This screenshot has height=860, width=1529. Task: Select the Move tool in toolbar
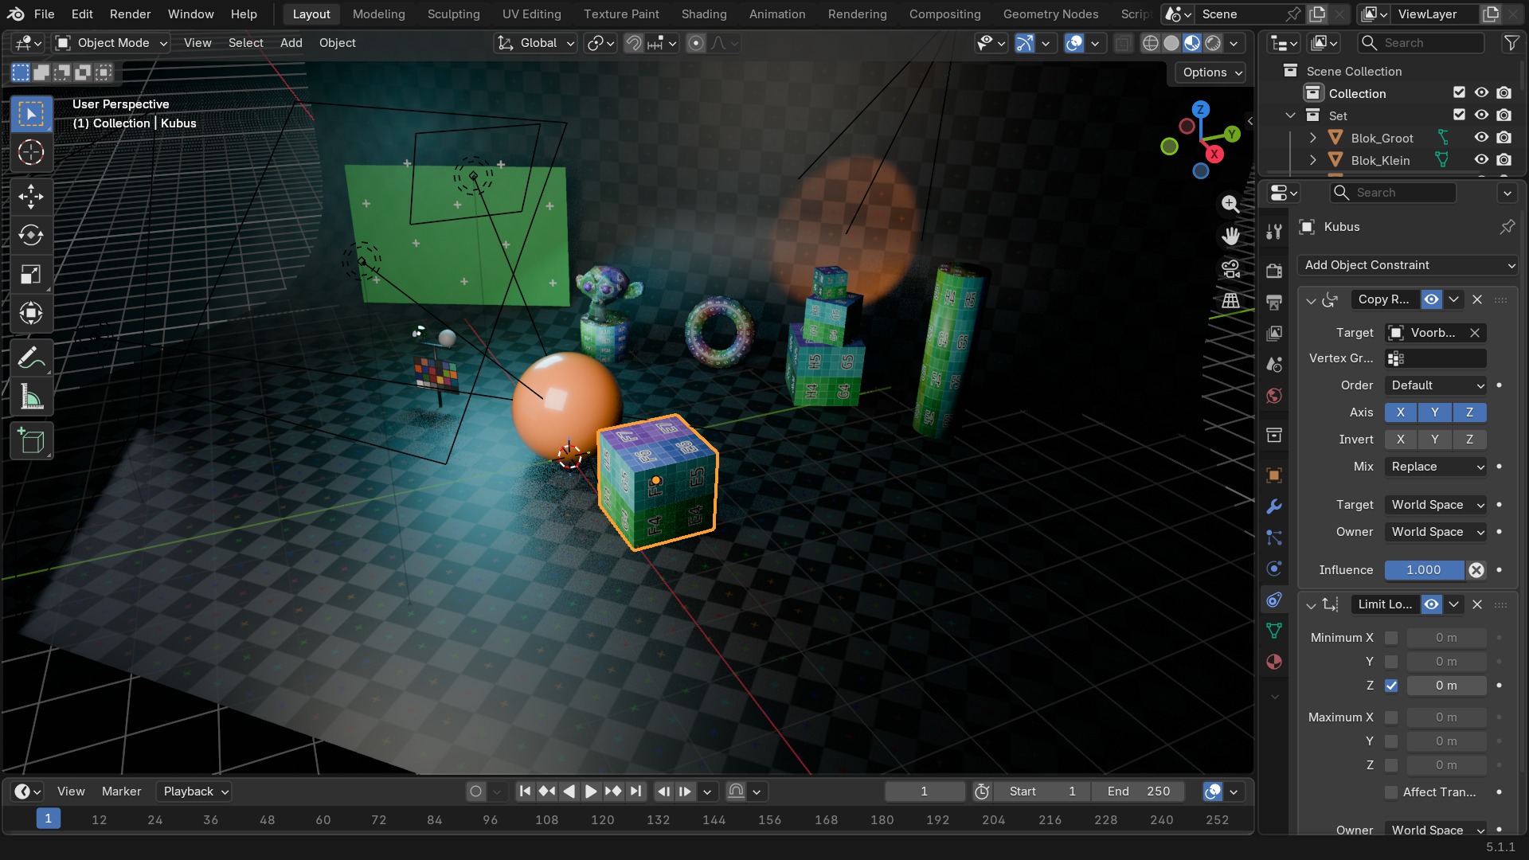[x=31, y=197]
